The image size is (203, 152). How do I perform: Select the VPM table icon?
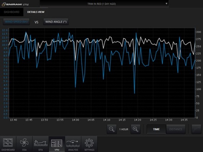pyautogui.click(x=57, y=144)
